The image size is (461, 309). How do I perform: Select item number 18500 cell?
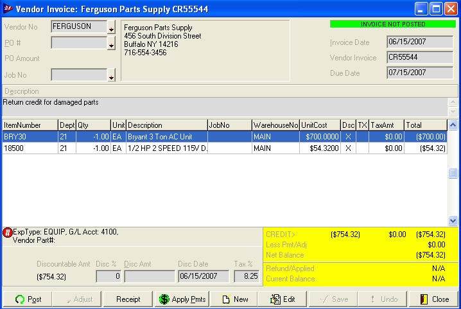tap(30, 148)
